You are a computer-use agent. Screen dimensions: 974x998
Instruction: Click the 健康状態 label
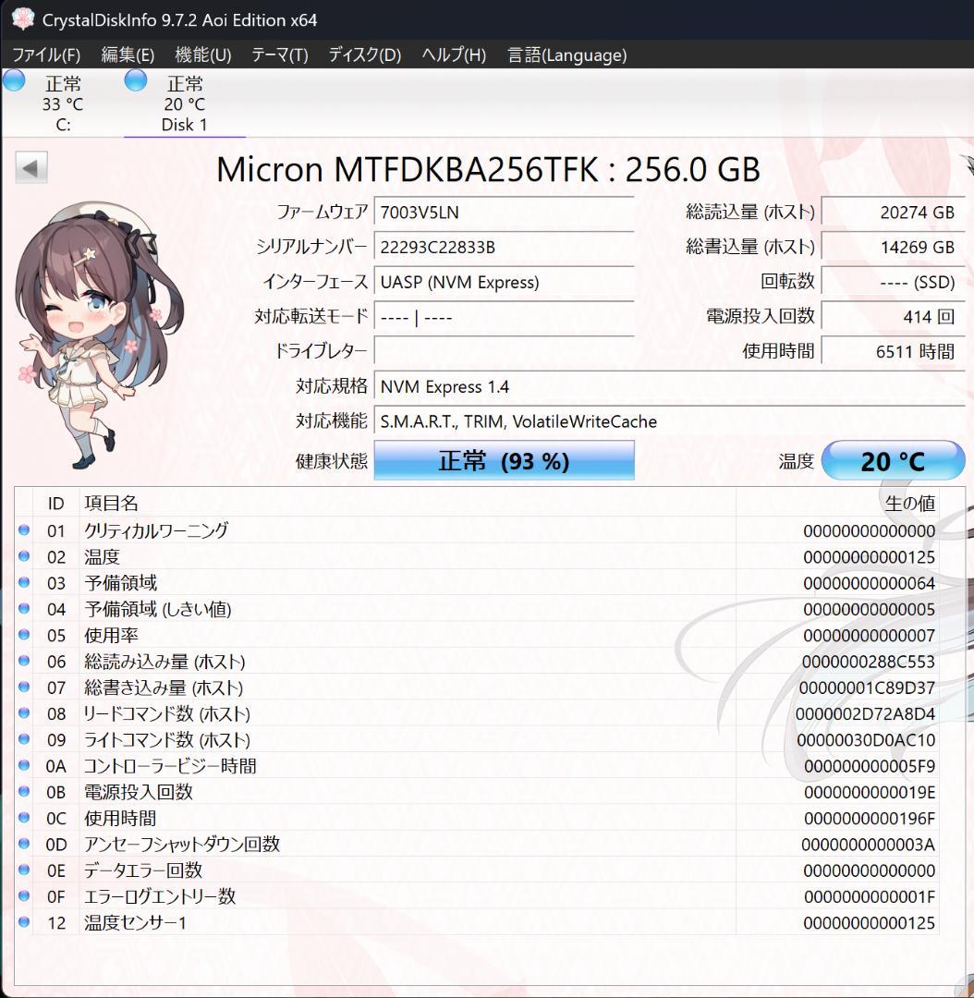[332, 461]
